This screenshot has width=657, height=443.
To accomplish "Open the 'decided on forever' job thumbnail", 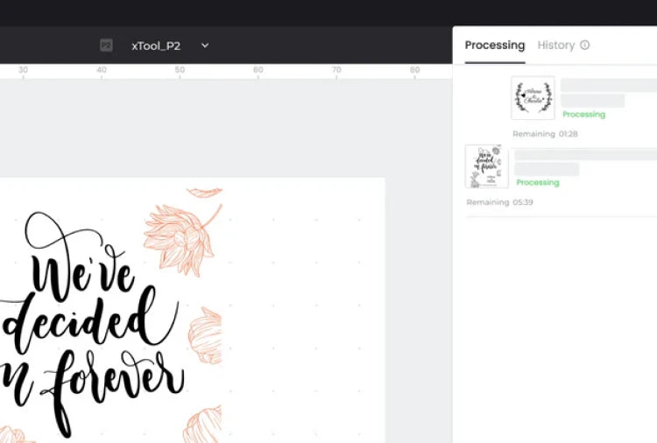I will (486, 166).
